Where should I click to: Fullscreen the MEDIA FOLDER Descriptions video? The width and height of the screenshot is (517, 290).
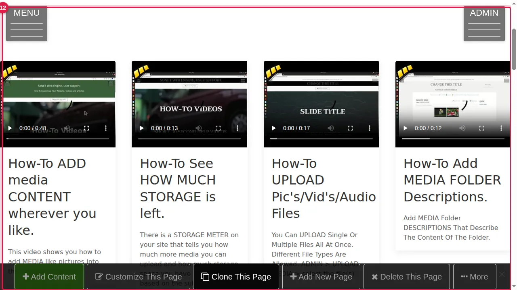482,128
